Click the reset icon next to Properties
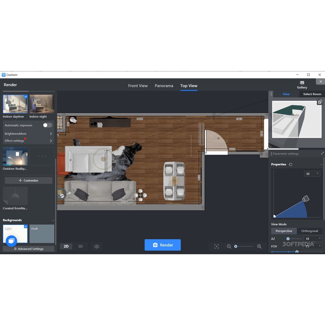Viewport: 325px width, 325px height. pyautogui.click(x=291, y=164)
